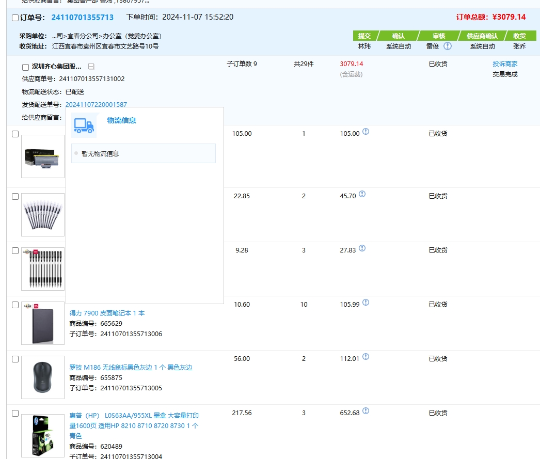Check the 罗技 M186 mouse row
The width and height of the screenshot is (540, 459).
click(15, 359)
